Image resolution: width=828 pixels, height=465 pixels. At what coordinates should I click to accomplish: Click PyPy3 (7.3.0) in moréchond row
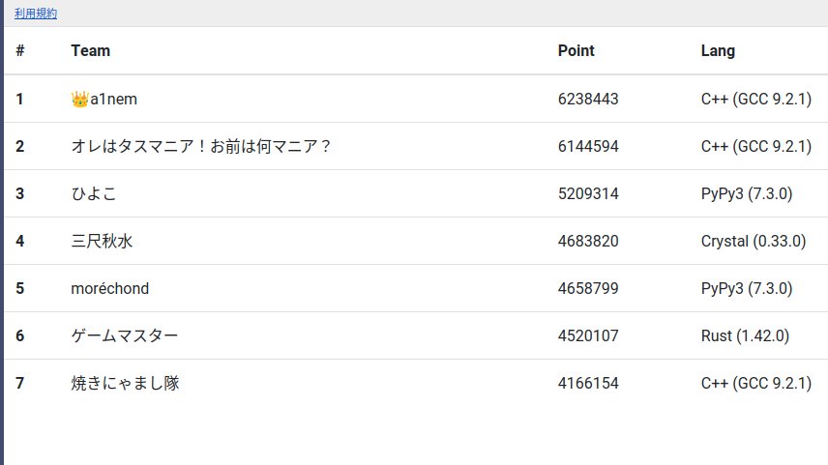tap(747, 289)
